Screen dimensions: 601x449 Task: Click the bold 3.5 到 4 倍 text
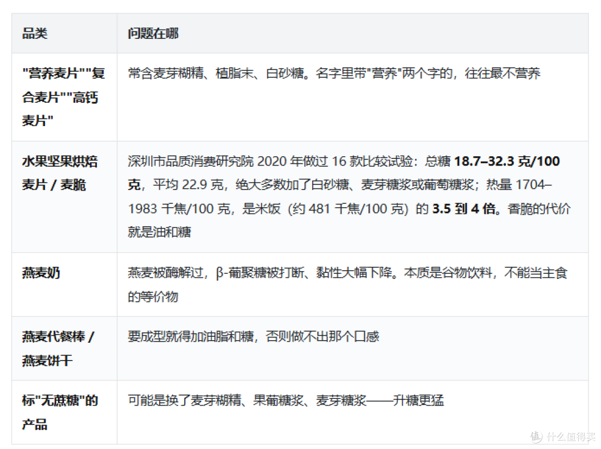coord(464,209)
